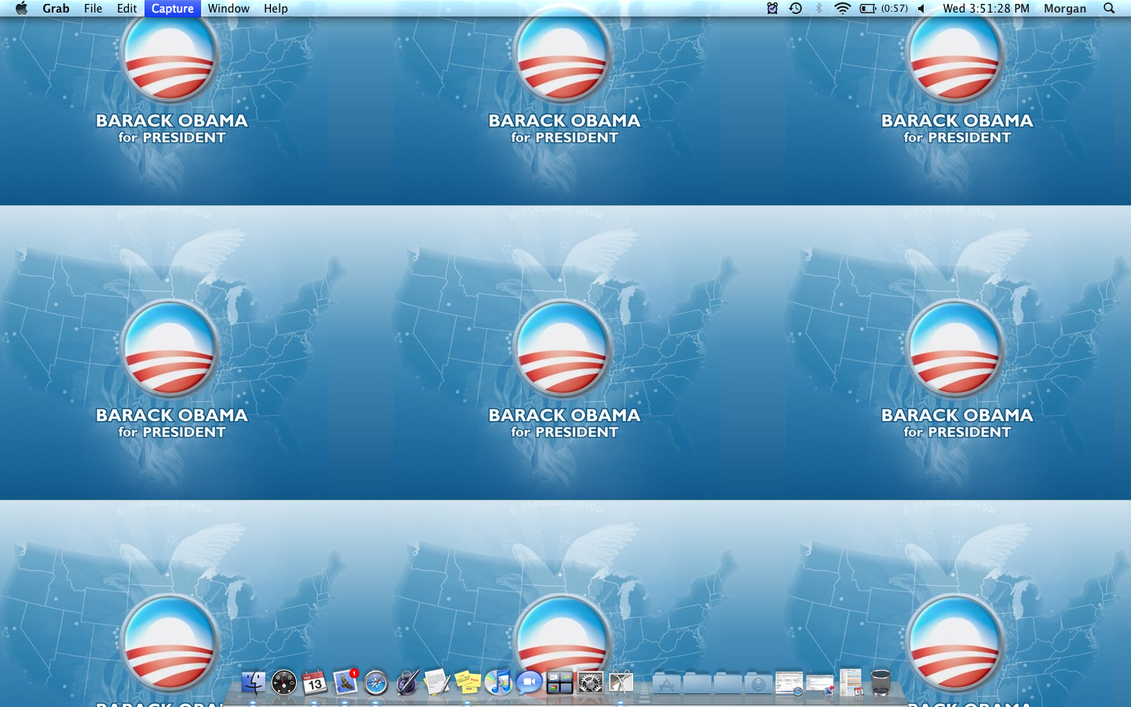
Task: Launch Finder from the Dock
Action: point(253,682)
